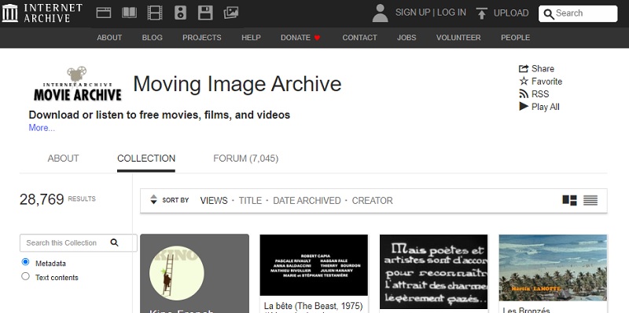Open Help in the top navigation
Viewport: 629px width, 313px height.
251,38
